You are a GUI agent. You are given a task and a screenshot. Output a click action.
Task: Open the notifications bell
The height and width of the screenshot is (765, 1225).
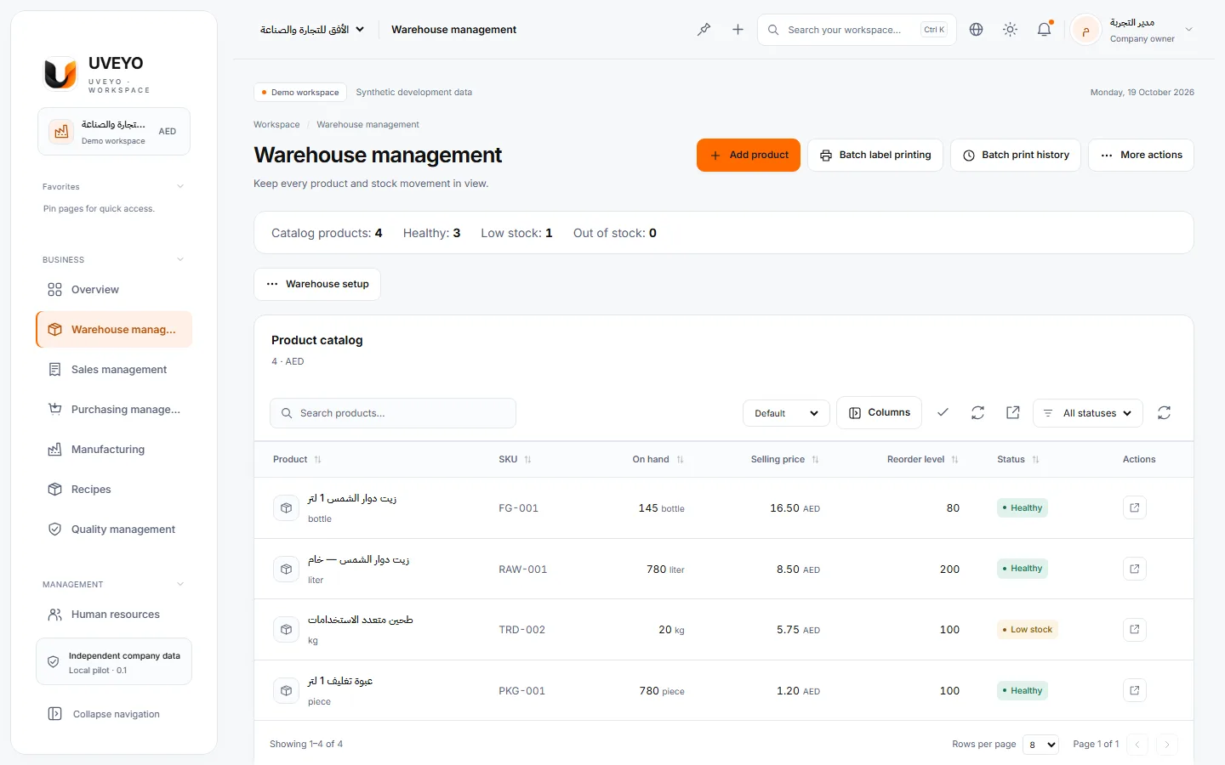coord(1044,30)
